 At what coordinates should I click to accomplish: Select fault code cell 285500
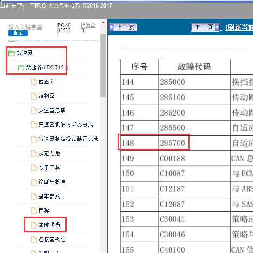coord(194,128)
